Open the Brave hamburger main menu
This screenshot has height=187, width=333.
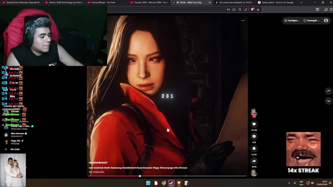(331, 9)
